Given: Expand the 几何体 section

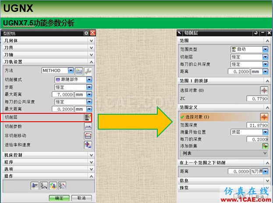Looking at the screenshot, I should (91, 41).
